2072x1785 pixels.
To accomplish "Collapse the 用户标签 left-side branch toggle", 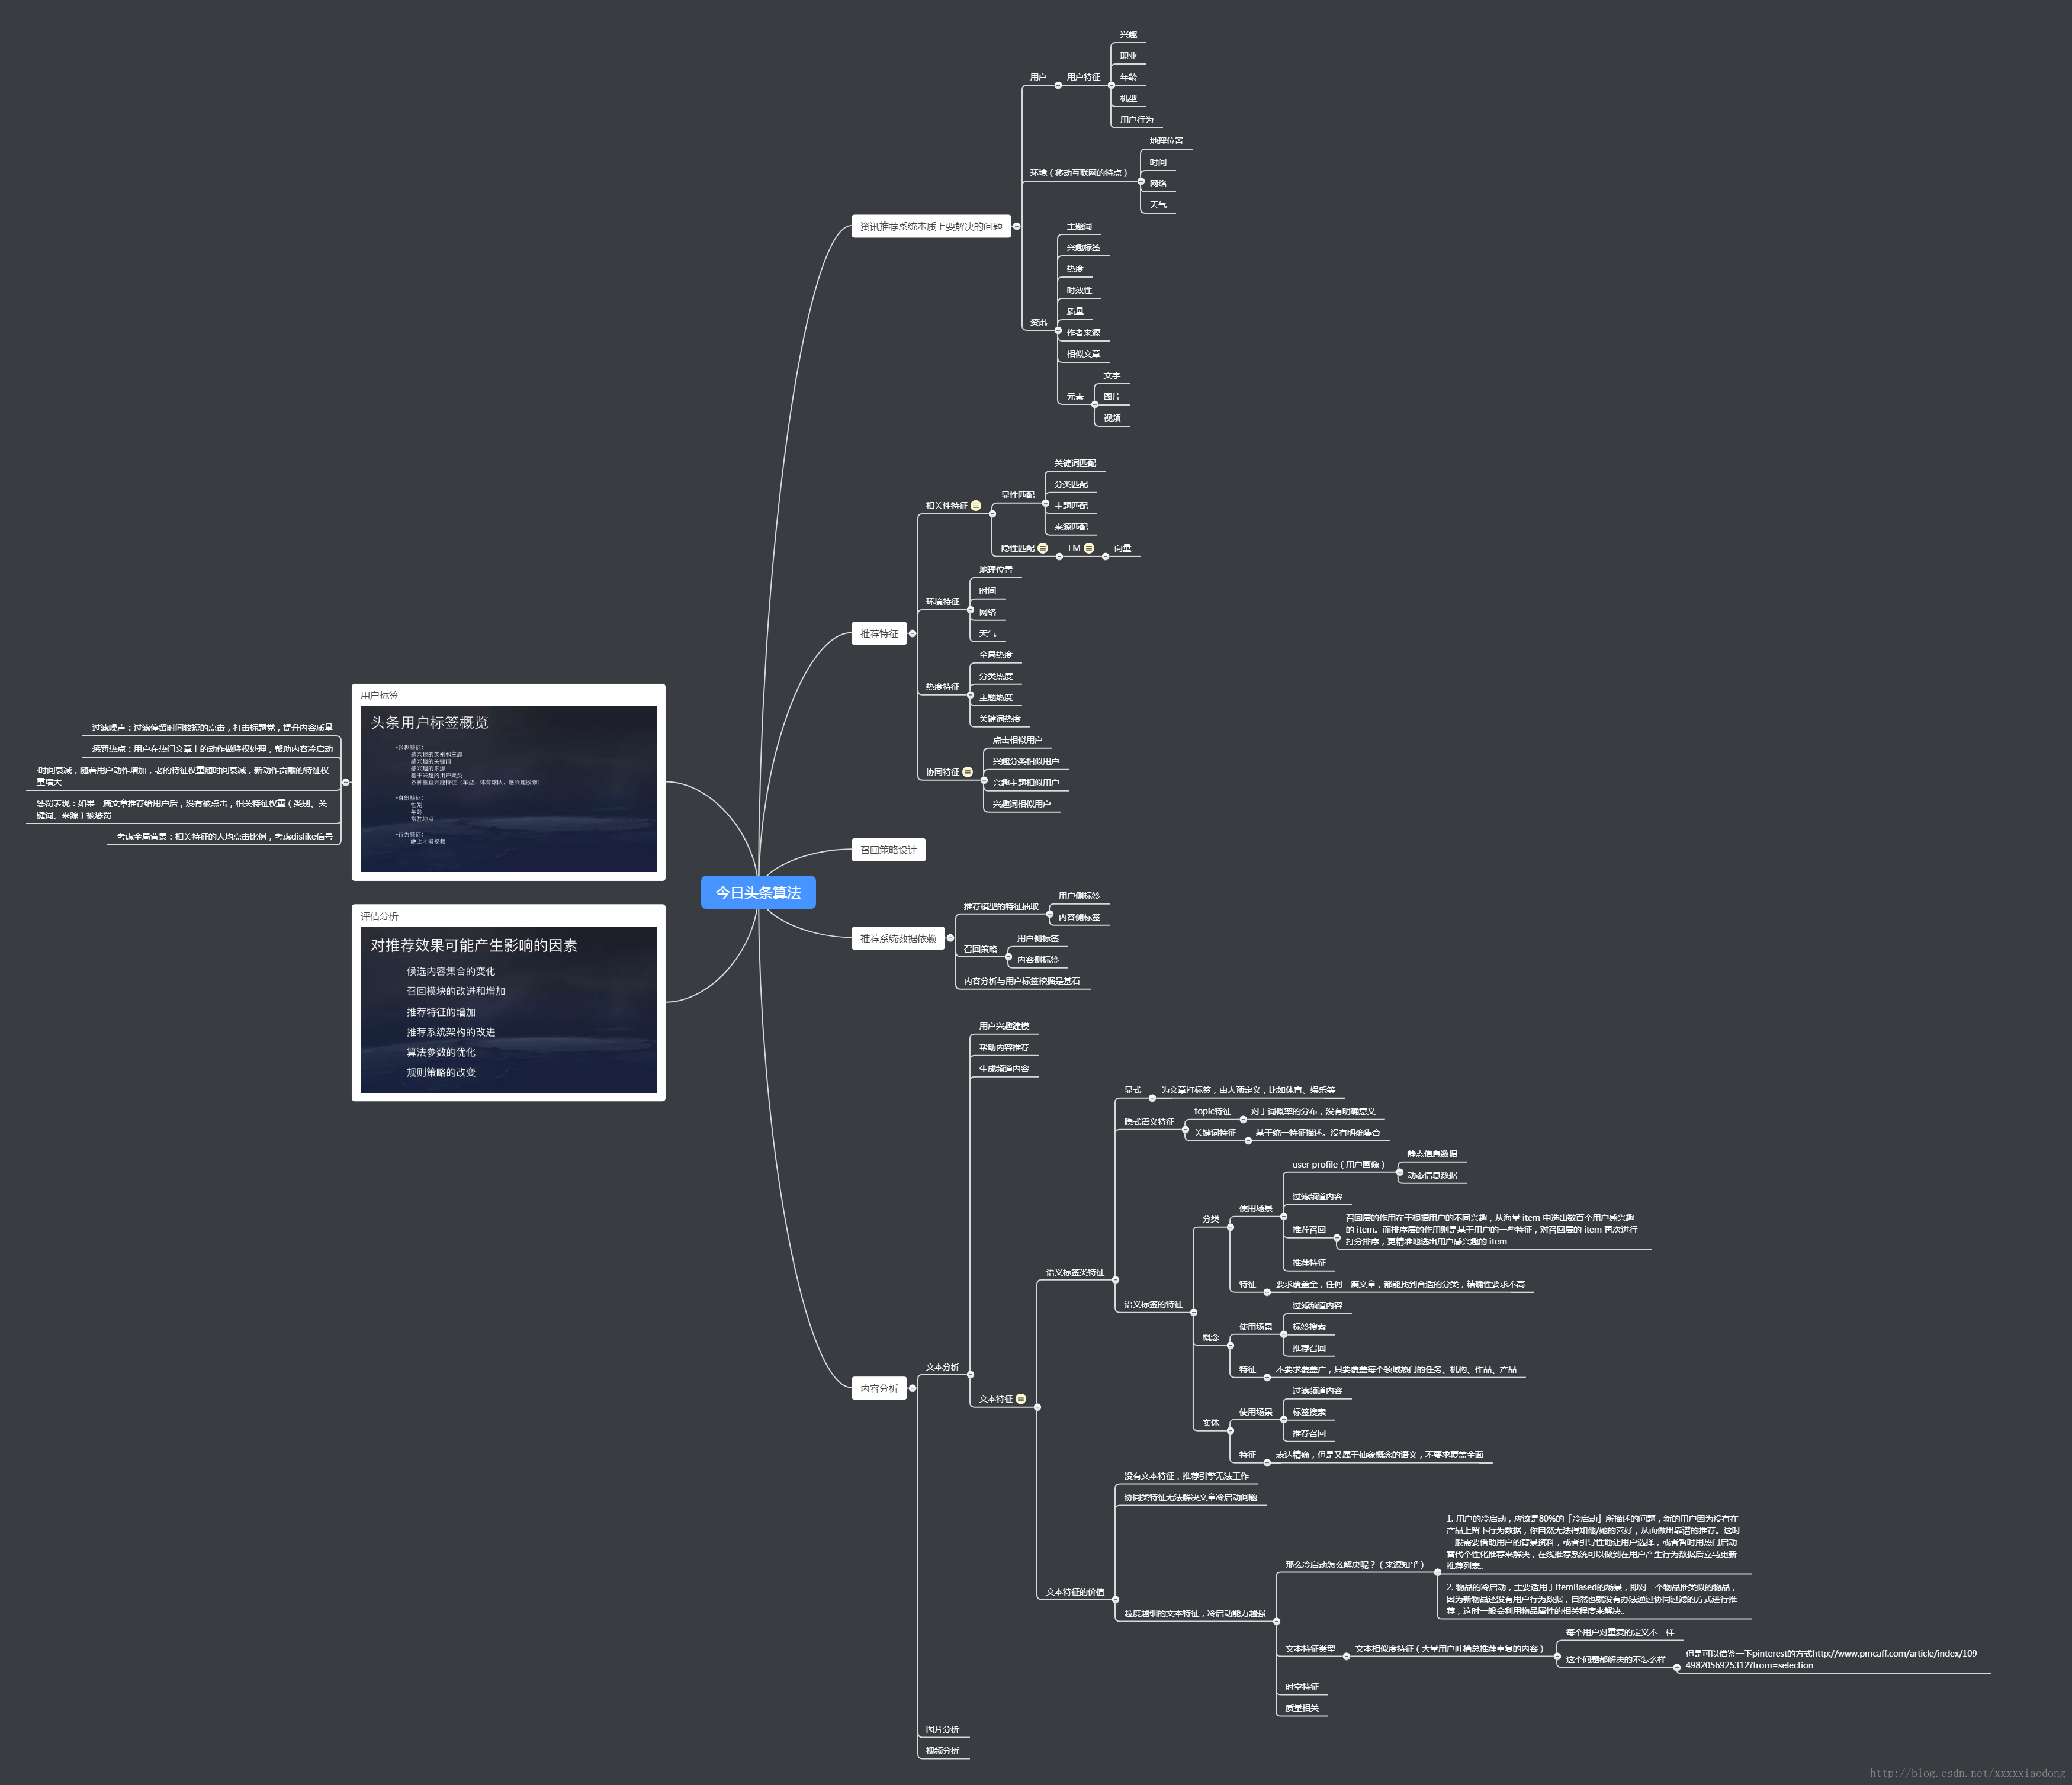I will click(346, 783).
